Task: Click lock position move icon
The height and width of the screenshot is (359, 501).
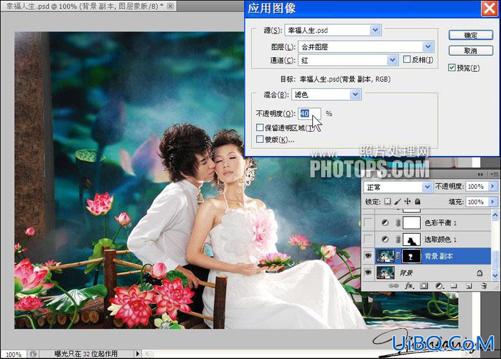Action: pos(407,201)
